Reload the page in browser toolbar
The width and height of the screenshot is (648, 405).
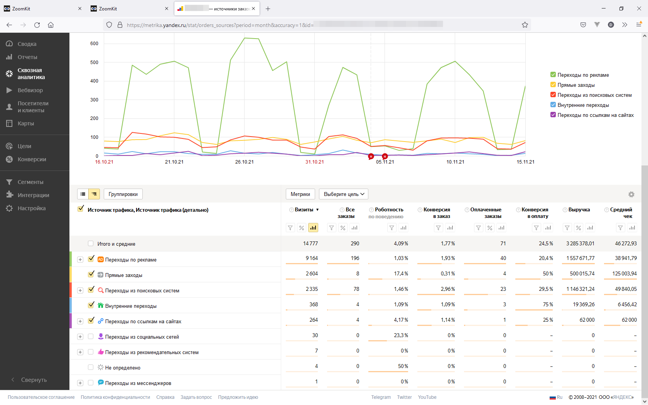click(x=37, y=25)
